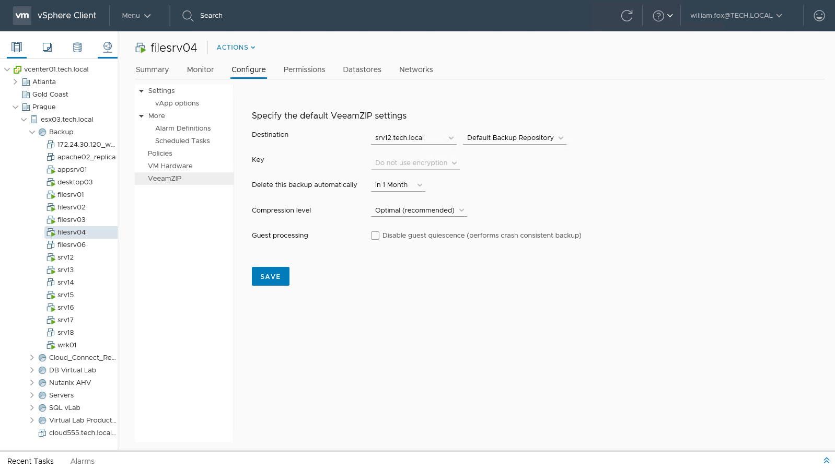835x469 pixels.
Task: Collapse the Backup resource pool
Action: [x=32, y=132]
